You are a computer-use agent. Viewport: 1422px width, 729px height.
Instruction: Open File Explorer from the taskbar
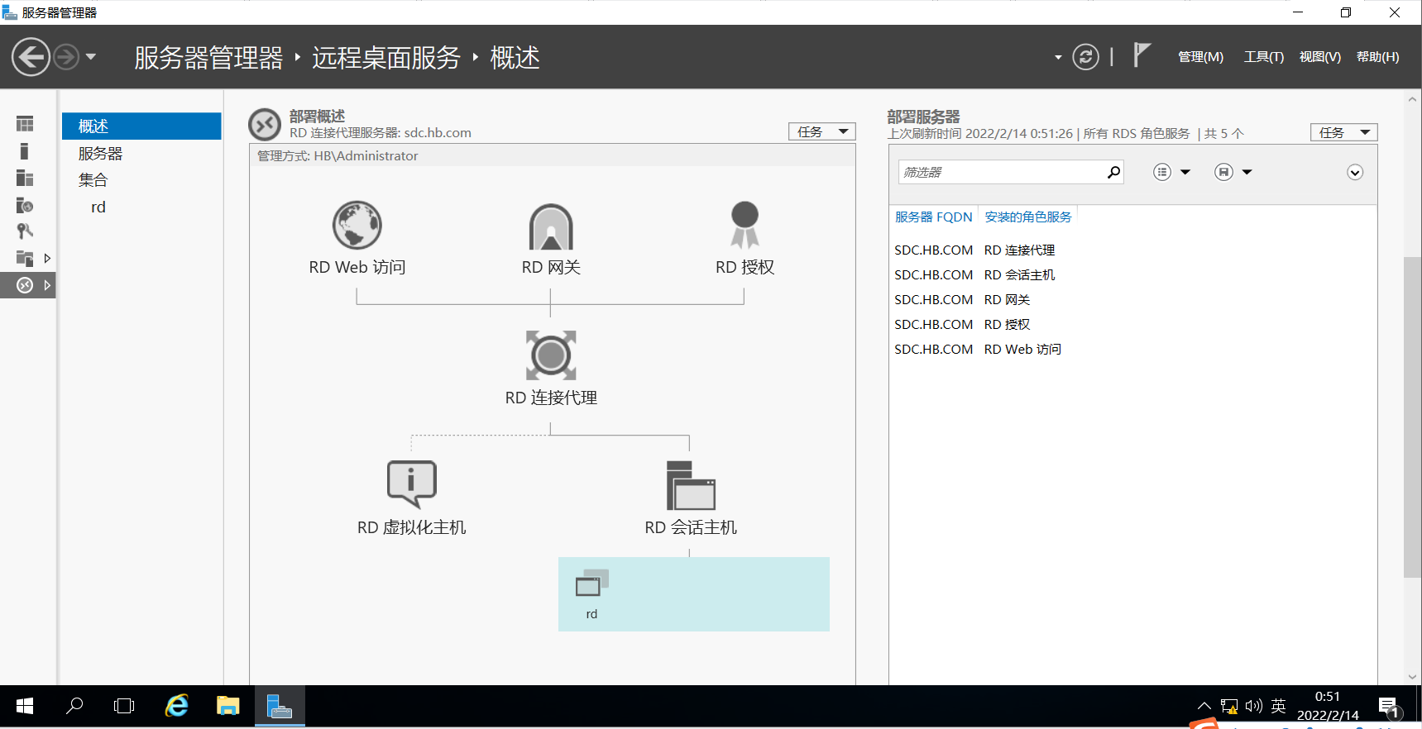[227, 706]
